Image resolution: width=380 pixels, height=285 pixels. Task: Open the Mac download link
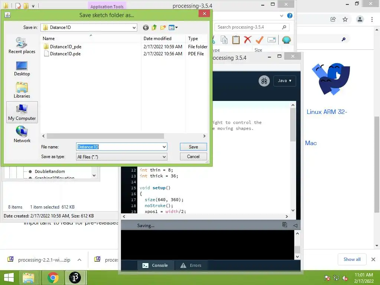pyautogui.click(x=311, y=143)
